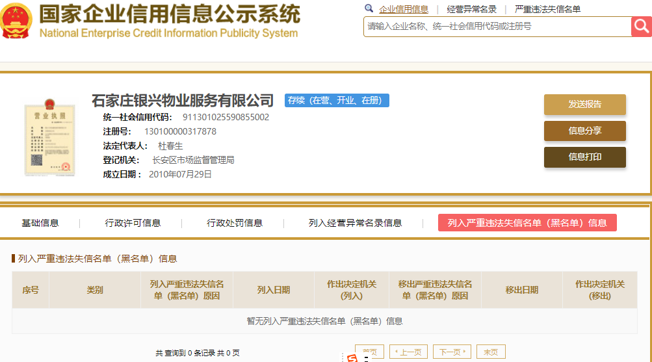Click the section heading 列入严重违法失信名单（黑名单）信息

pos(98,259)
